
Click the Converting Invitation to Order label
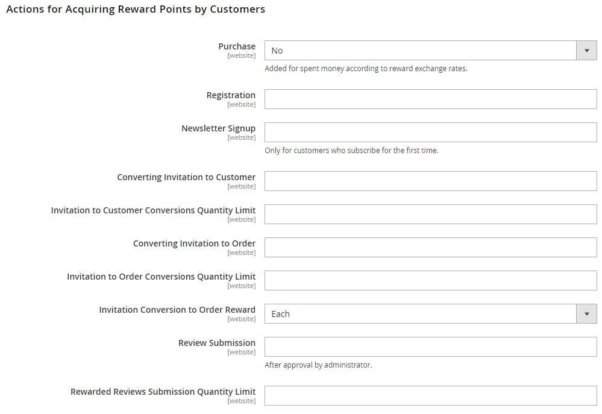(x=194, y=243)
